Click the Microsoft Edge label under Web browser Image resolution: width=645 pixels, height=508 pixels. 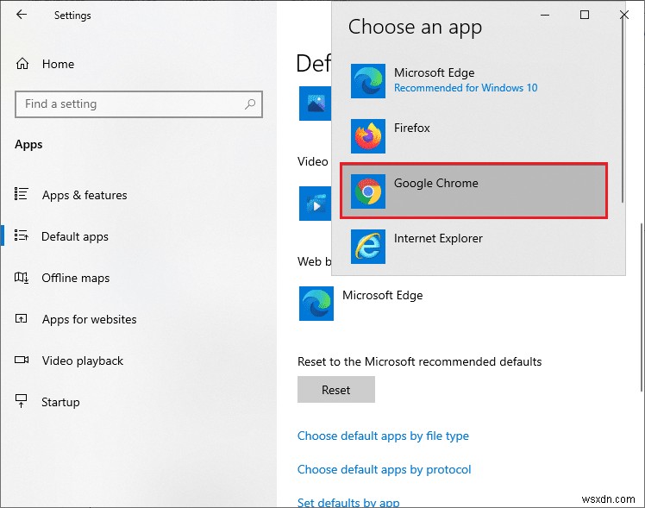[383, 295]
